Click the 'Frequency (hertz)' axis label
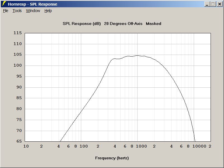Screen dimensions: 224x168 coord(112,158)
